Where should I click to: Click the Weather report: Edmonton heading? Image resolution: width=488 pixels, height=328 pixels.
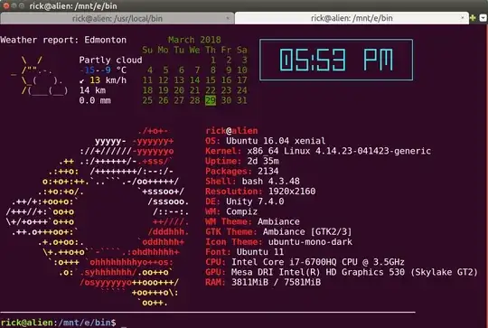(x=63, y=40)
